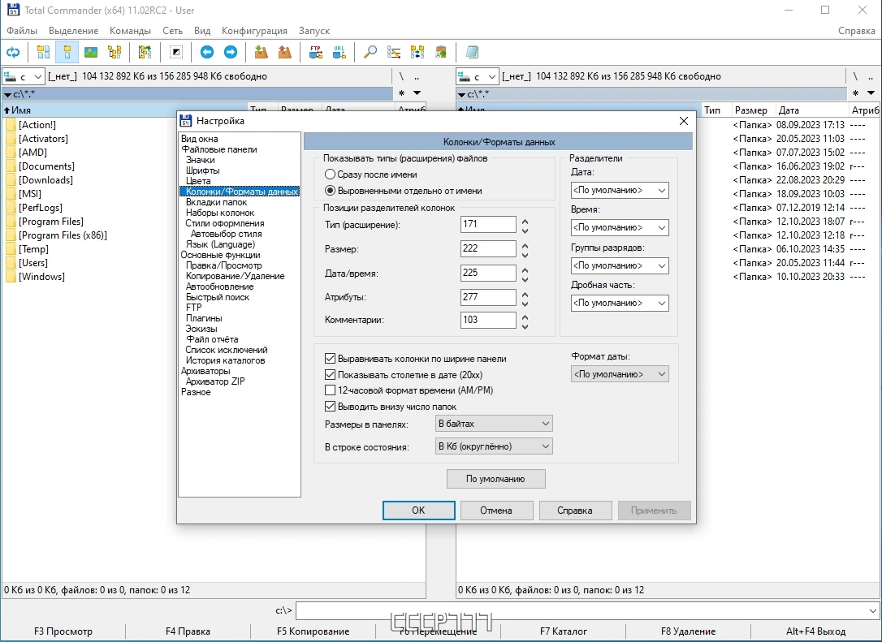Click the pack files icon with green arrow
This screenshot has width=882, height=642.
click(x=261, y=52)
